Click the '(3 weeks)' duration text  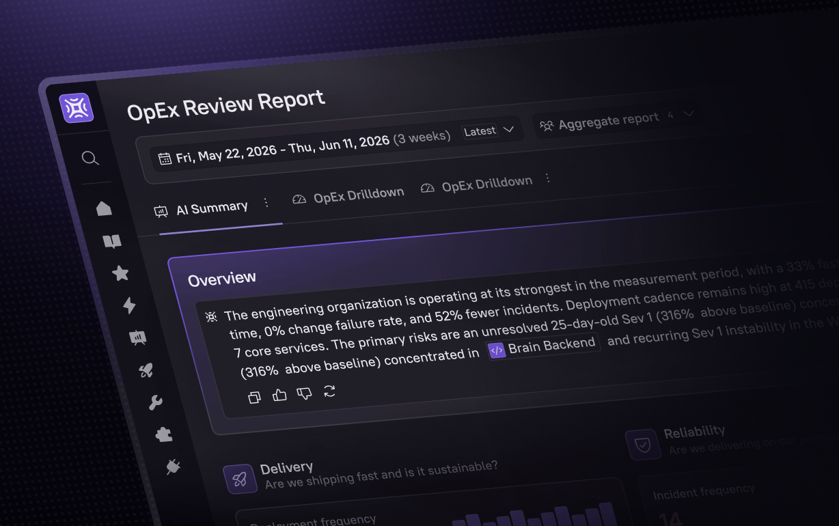pos(422,137)
